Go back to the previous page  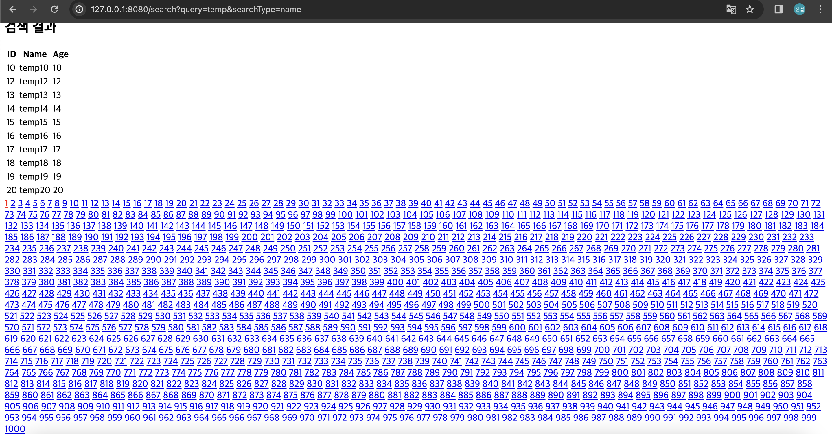pyautogui.click(x=13, y=9)
